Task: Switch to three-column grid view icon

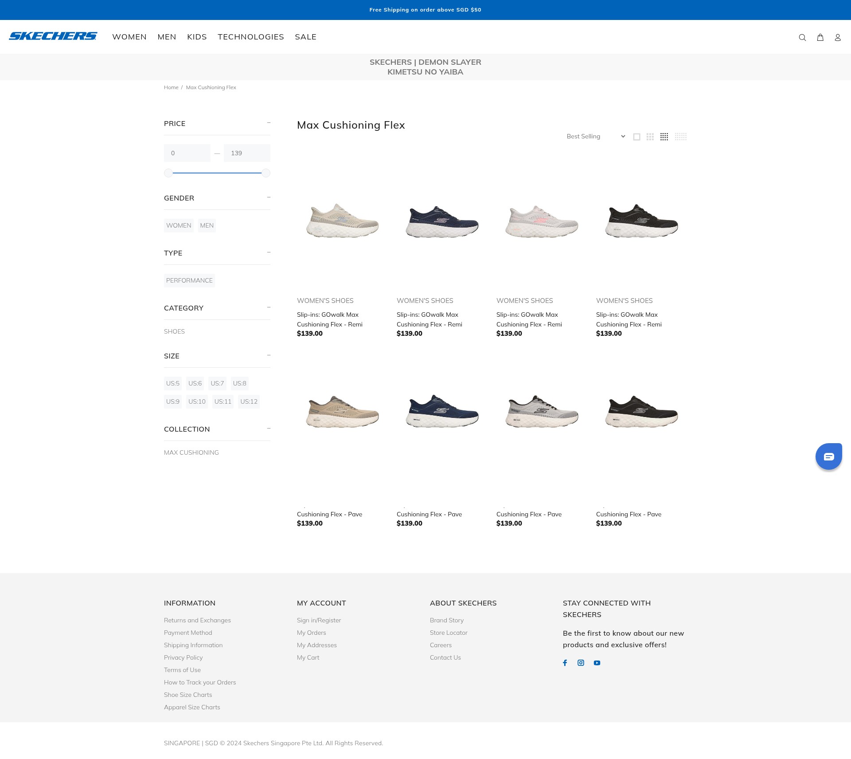Action: [x=650, y=137]
